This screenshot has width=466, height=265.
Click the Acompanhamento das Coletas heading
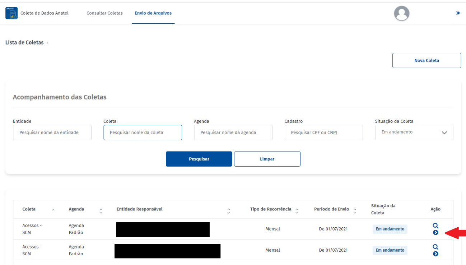coord(60,97)
